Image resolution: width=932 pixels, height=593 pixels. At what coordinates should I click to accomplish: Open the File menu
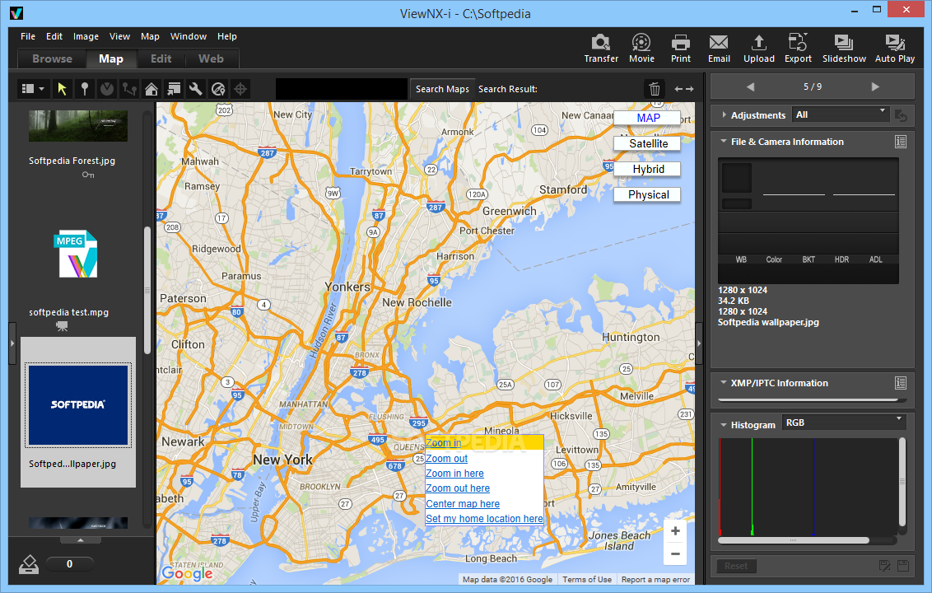pyautogui.click(x=28, y=36)
